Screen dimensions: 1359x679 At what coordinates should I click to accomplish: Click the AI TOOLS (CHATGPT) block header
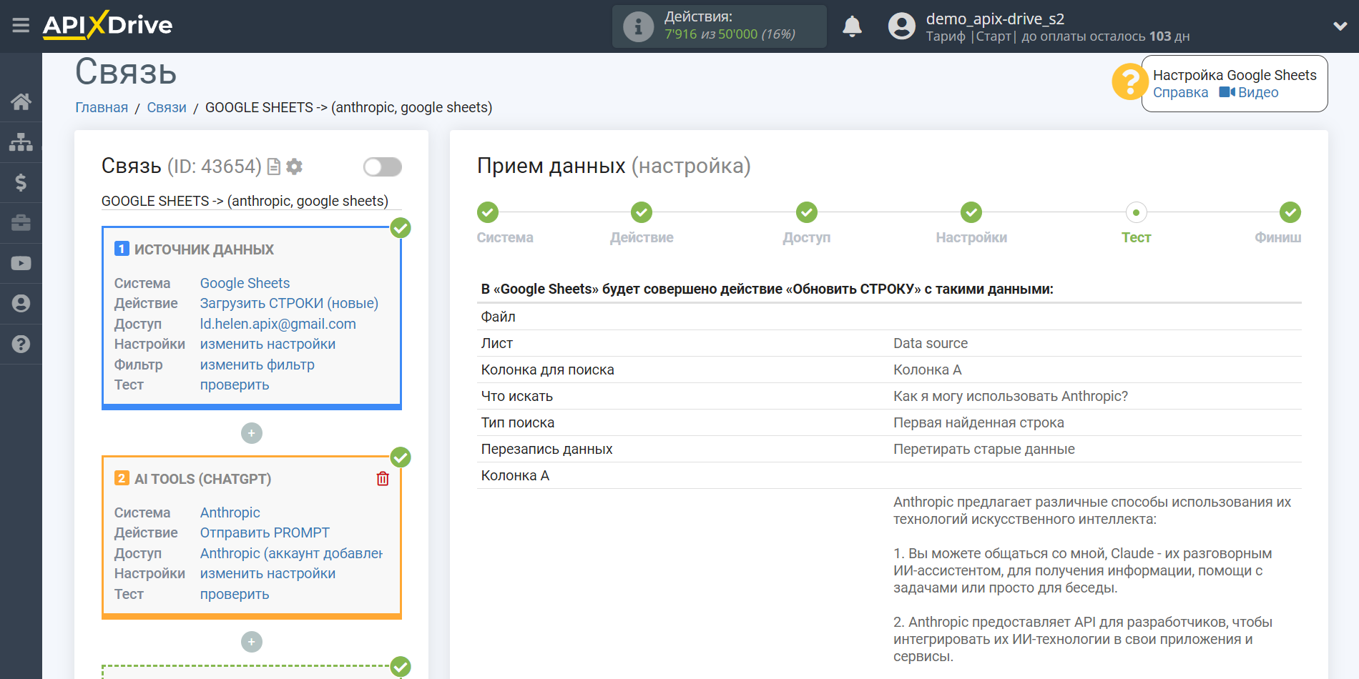(x=202, y=479)
